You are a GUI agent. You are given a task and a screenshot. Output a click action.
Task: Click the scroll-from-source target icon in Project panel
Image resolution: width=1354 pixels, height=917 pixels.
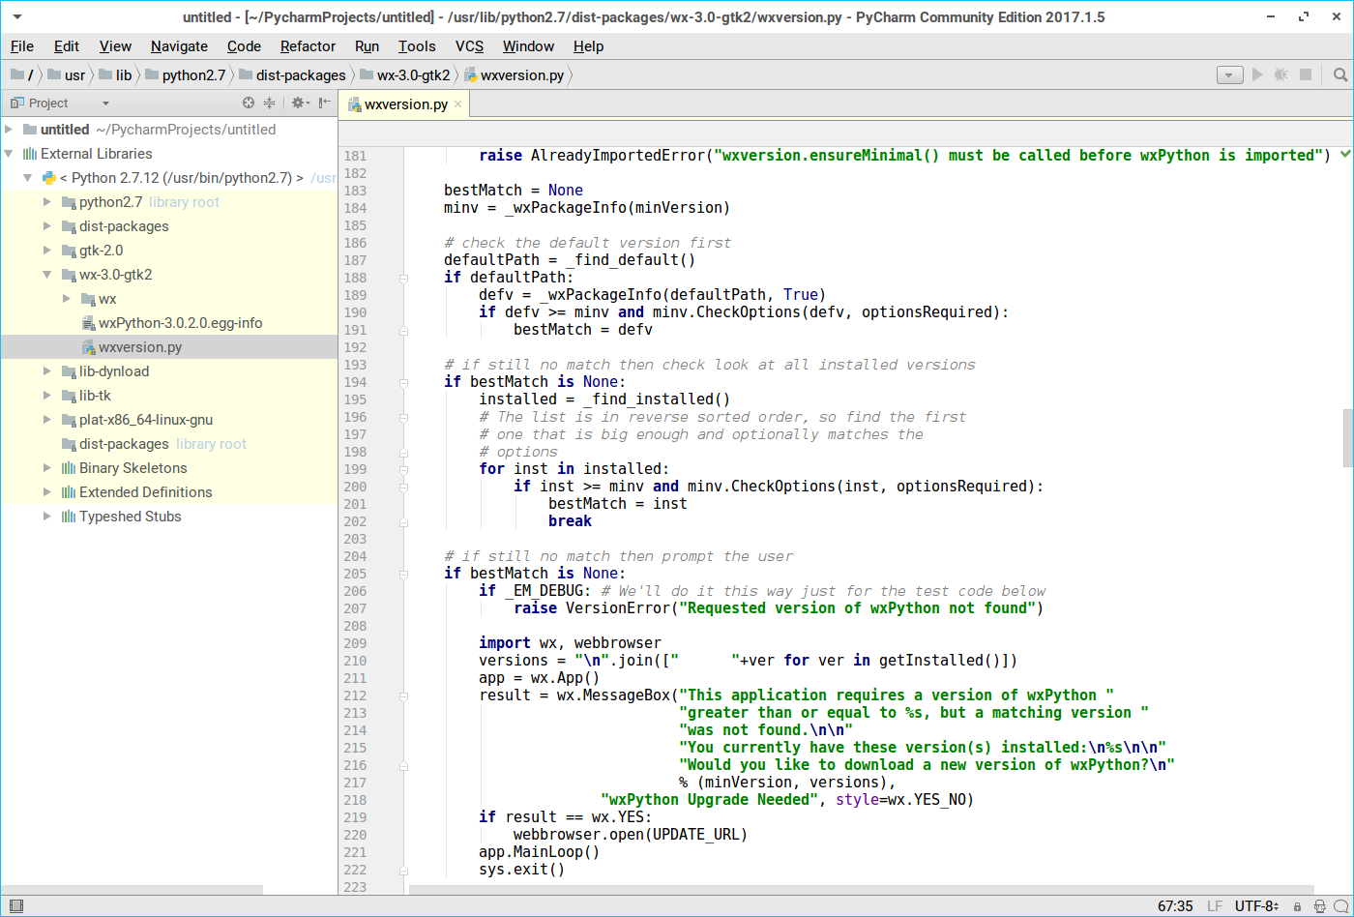coord(249,103)
